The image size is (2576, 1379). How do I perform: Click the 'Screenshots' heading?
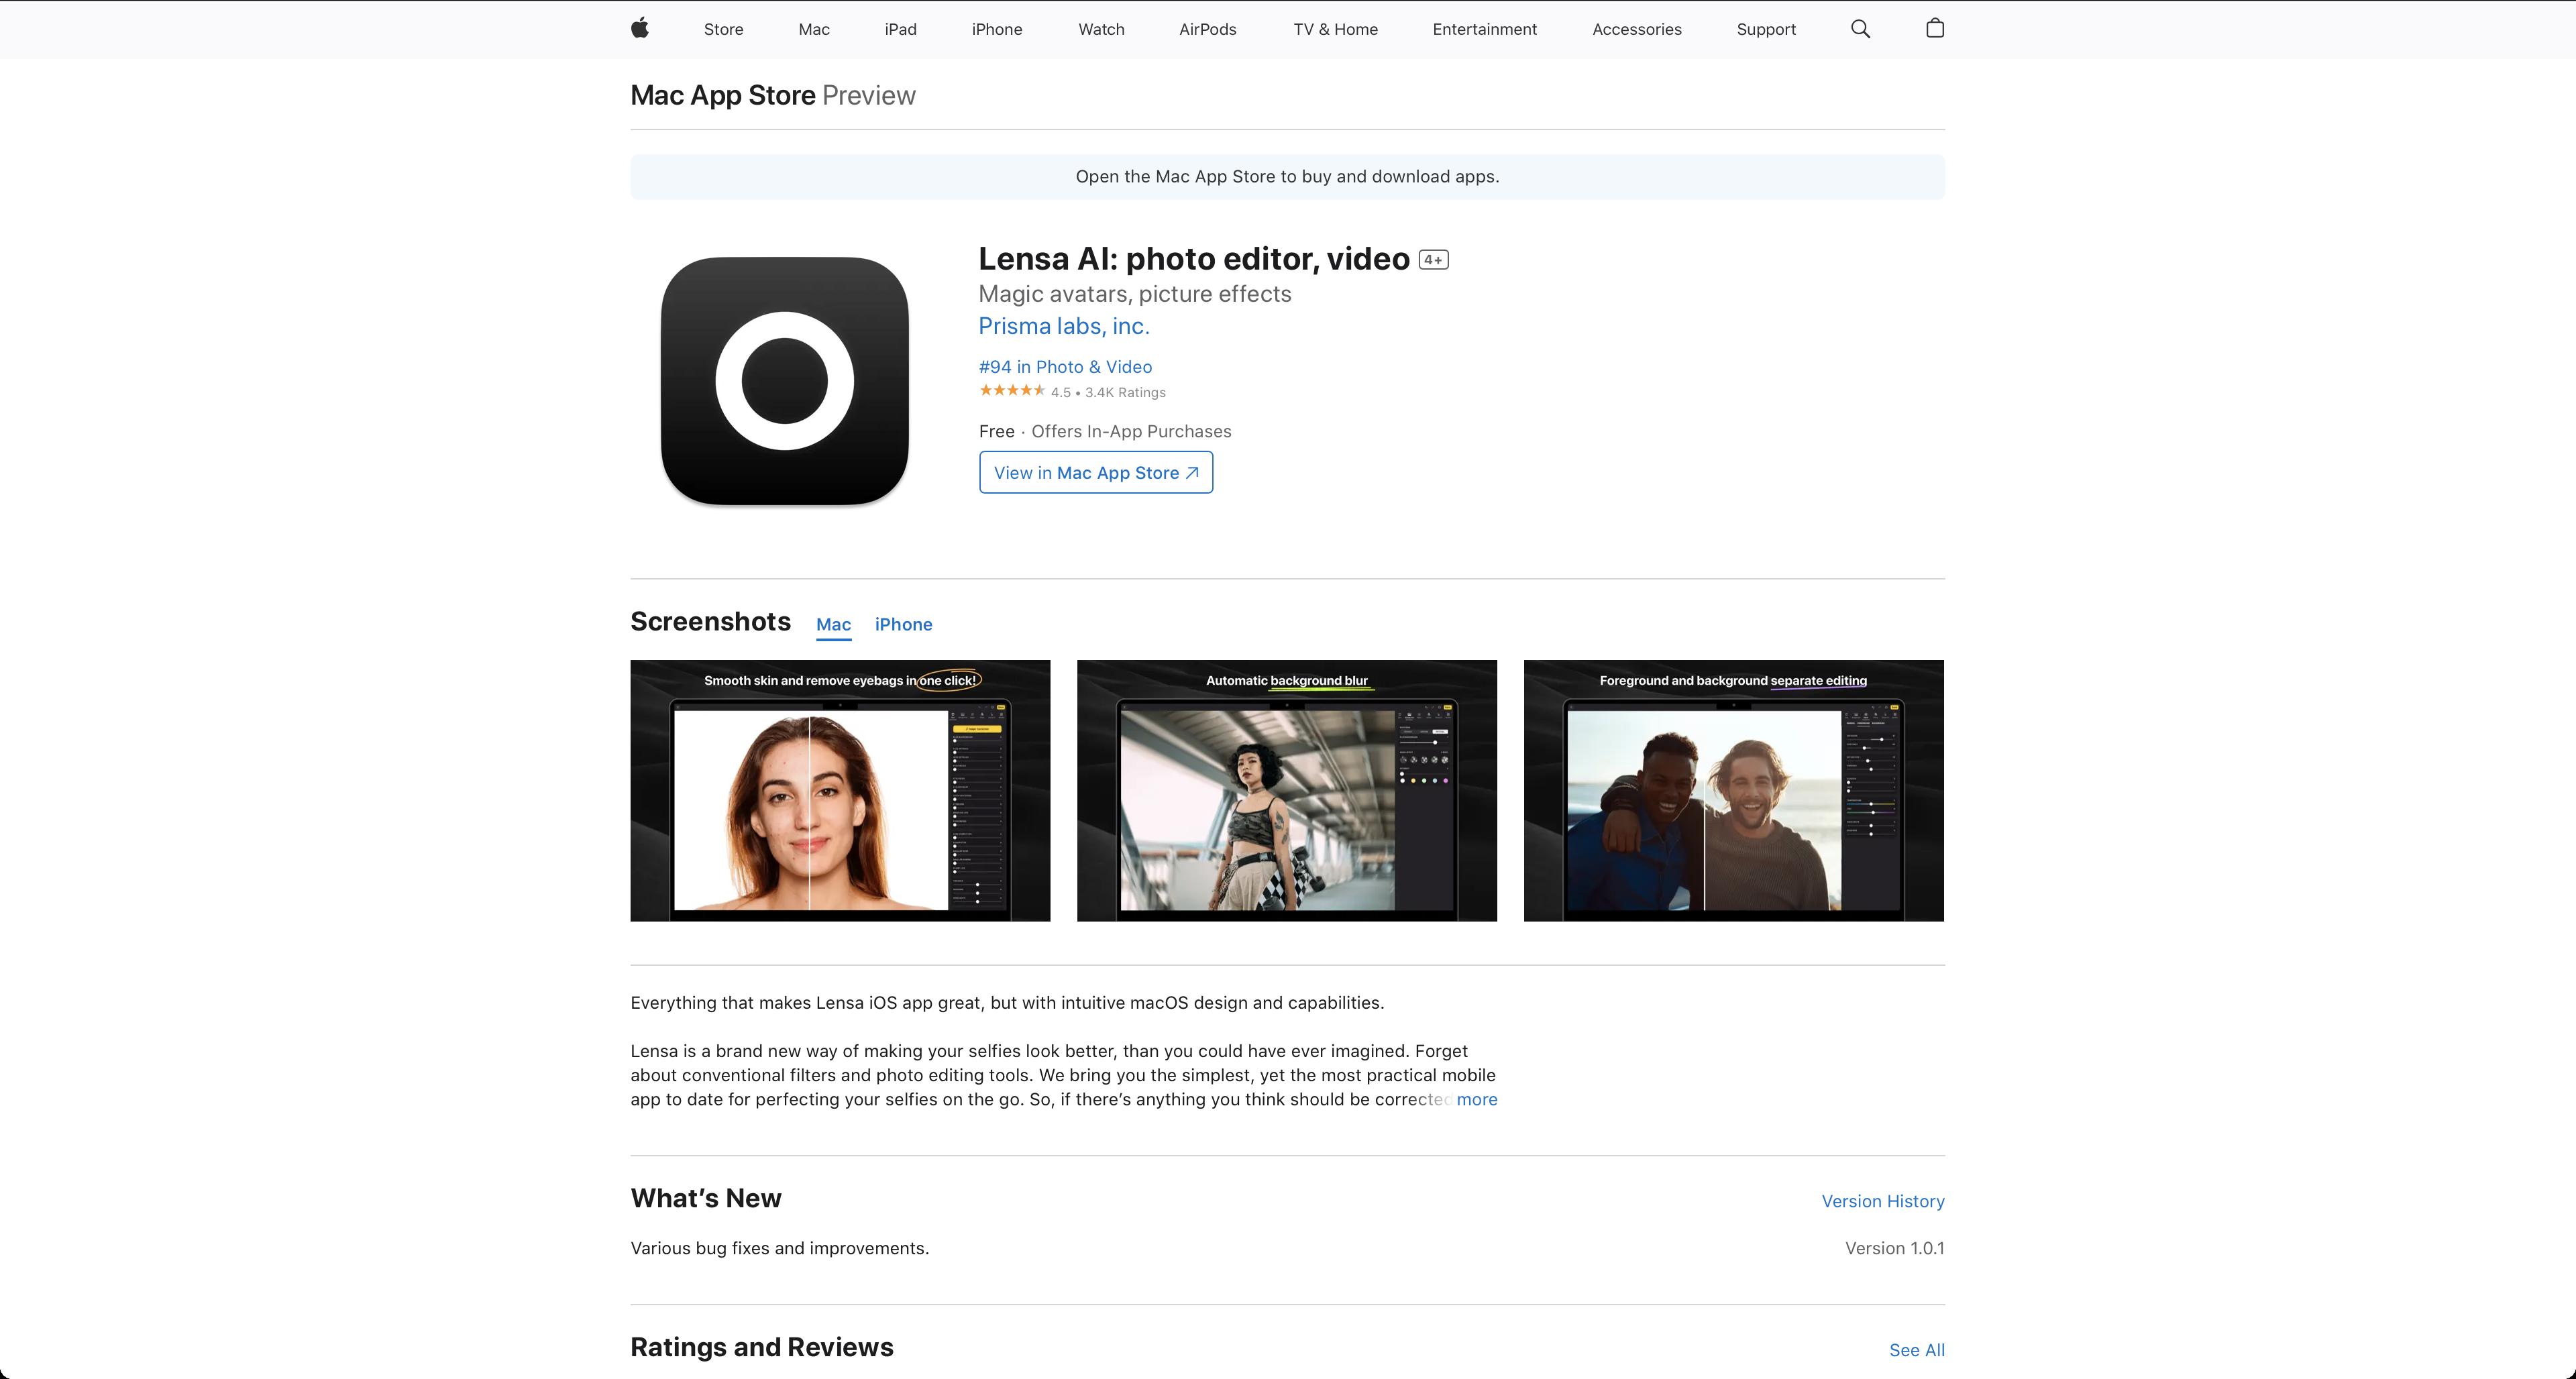tap(710, 622)
